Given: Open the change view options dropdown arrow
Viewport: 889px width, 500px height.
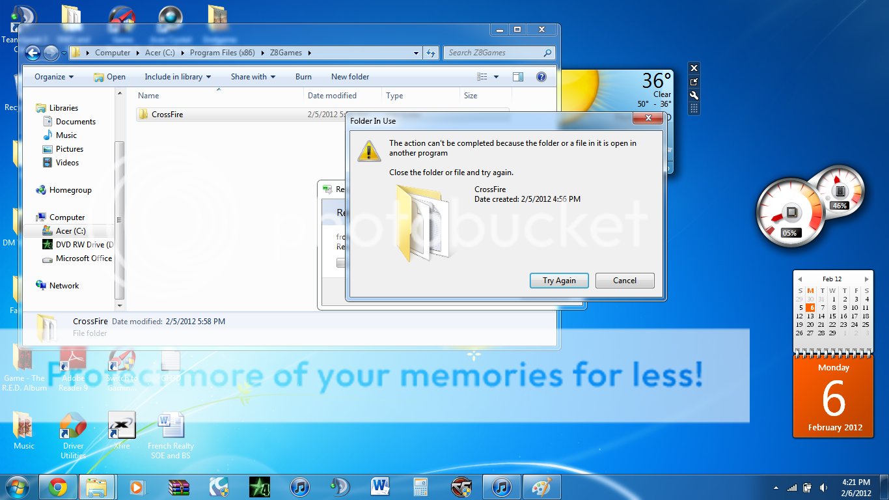Looking at the screenshot, I should pyautogui.click(x=496, y=77).
